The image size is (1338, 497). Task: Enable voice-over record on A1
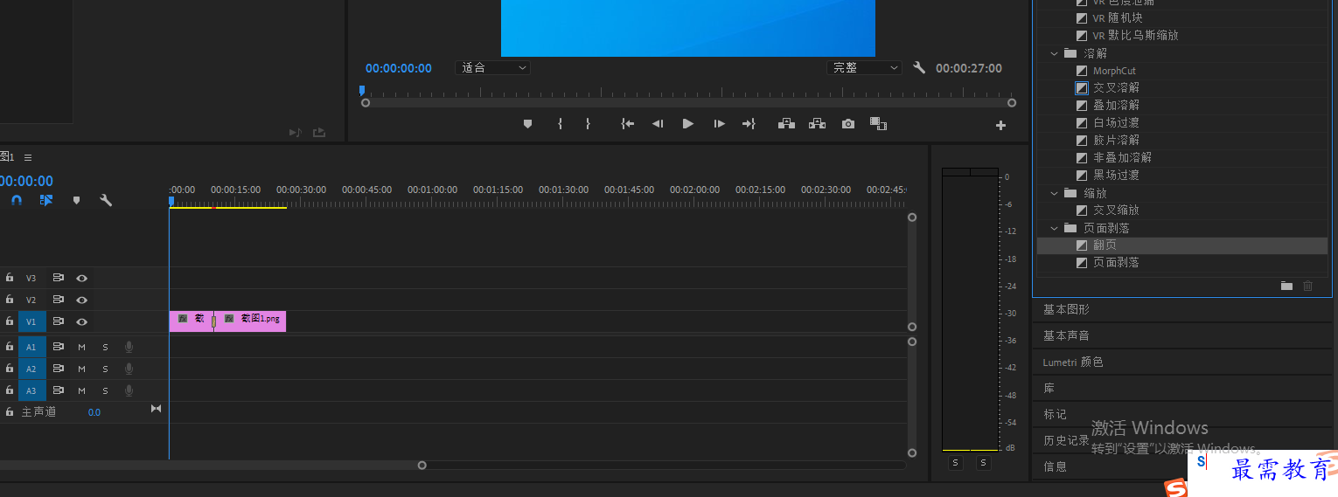129,347
